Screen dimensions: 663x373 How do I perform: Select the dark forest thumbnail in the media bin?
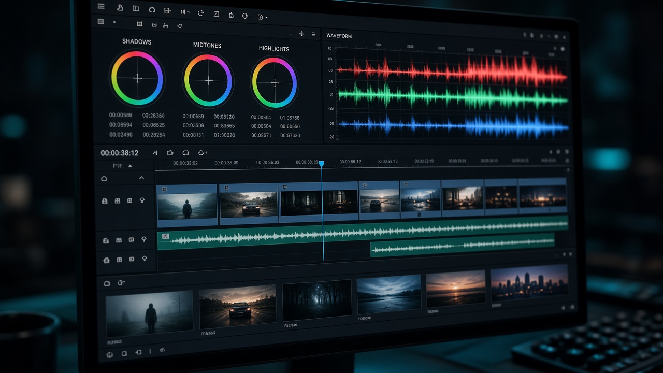[317, 300]
